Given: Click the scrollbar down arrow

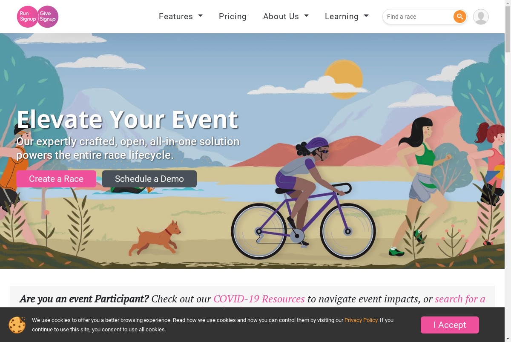Looking at the screenshot, I should 508,339.
